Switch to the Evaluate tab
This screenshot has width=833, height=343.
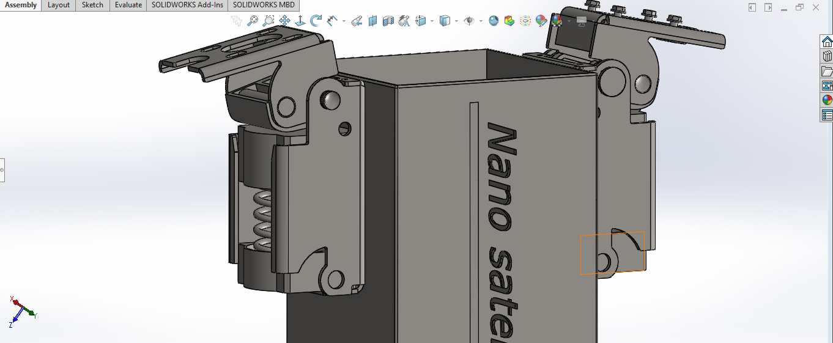coord(128,5)
